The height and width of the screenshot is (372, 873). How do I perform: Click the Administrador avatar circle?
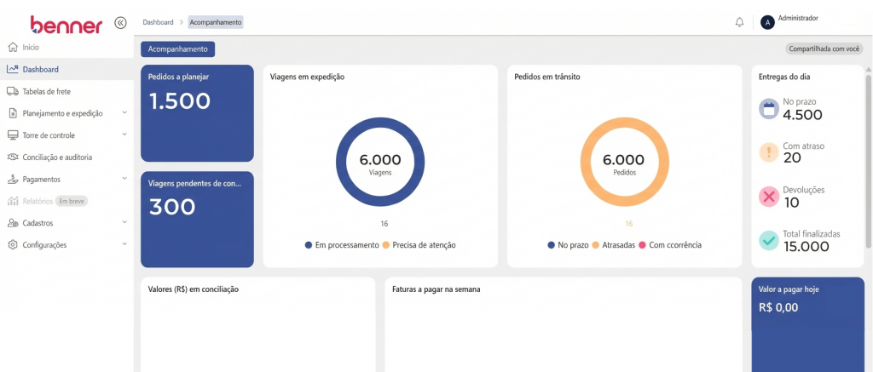point(767,22)
